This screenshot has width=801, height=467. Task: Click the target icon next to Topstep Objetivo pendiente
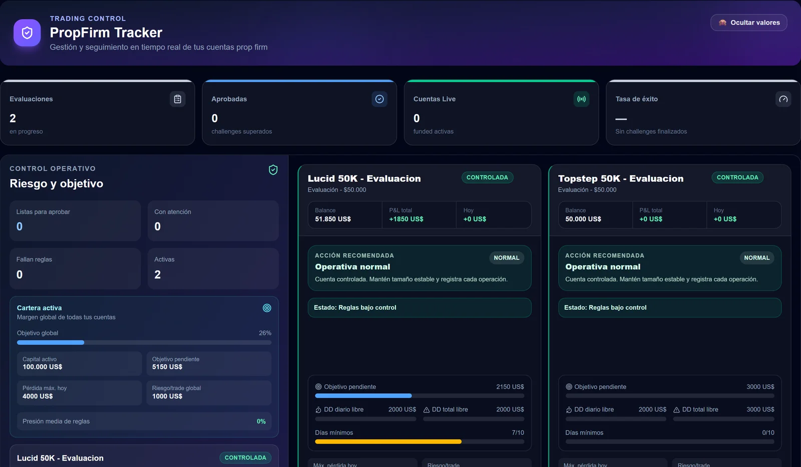pos(569,387)
